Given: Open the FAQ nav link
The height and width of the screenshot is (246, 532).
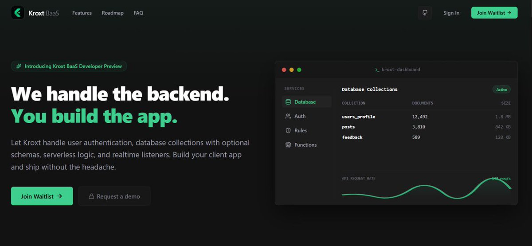Looking at the screenshot, I should click(x=138, y=13).
